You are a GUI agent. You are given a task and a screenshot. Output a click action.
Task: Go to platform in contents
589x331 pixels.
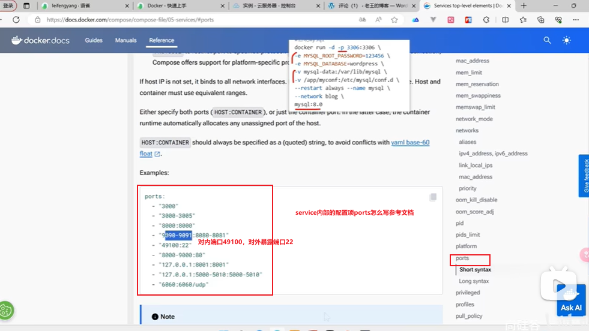click(466, 246)
